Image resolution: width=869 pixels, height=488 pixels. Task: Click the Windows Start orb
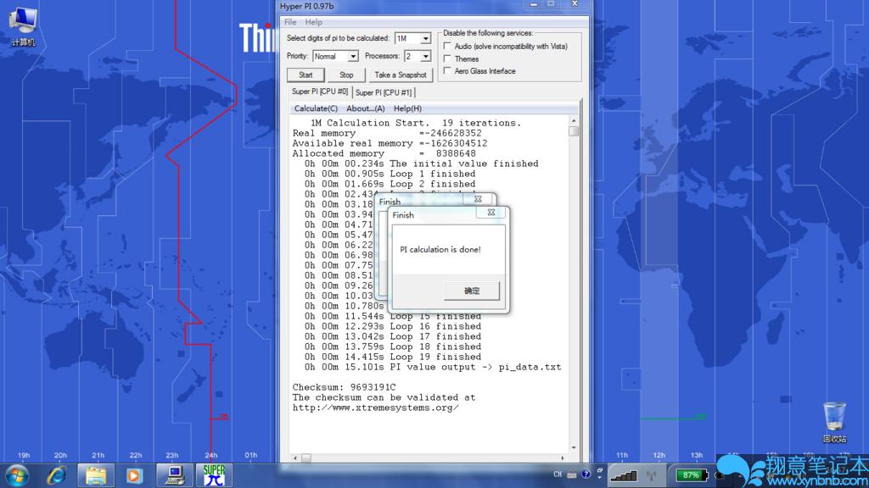[x=17, y=475]
